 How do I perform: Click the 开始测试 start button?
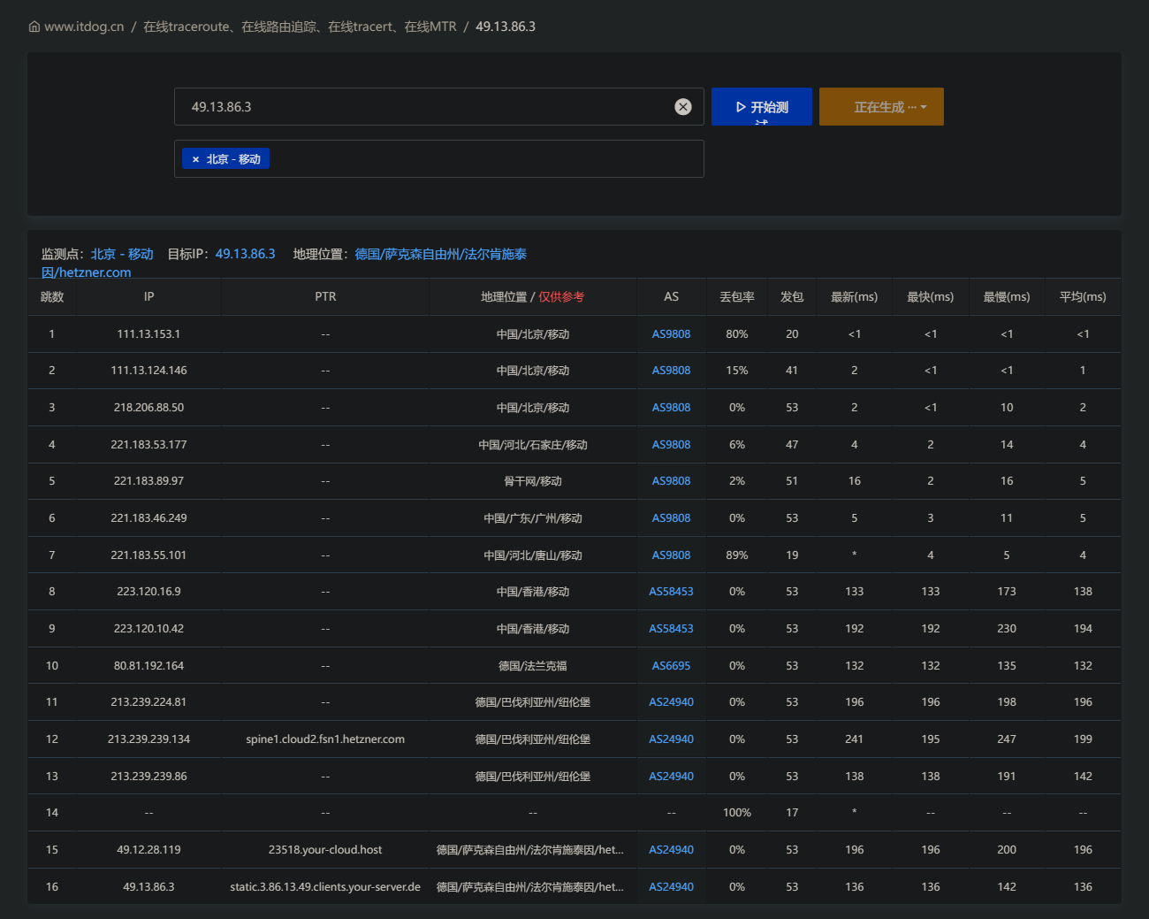click(x=762, y=107)
